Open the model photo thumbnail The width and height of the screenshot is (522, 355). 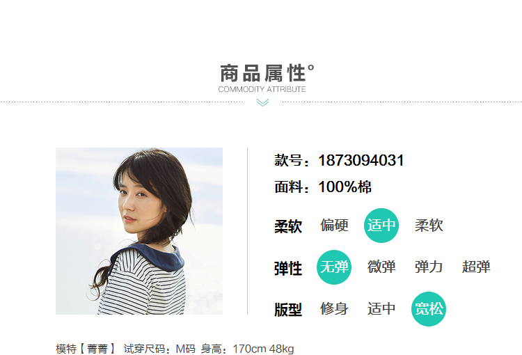[139, 231]
